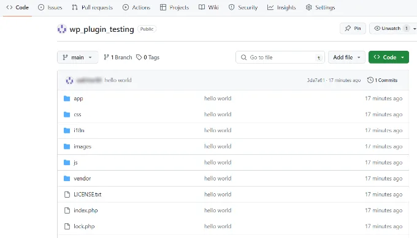The height and width of the screenshot is (238, 417).
Task: Open the lock.php file
Action: 84,226
